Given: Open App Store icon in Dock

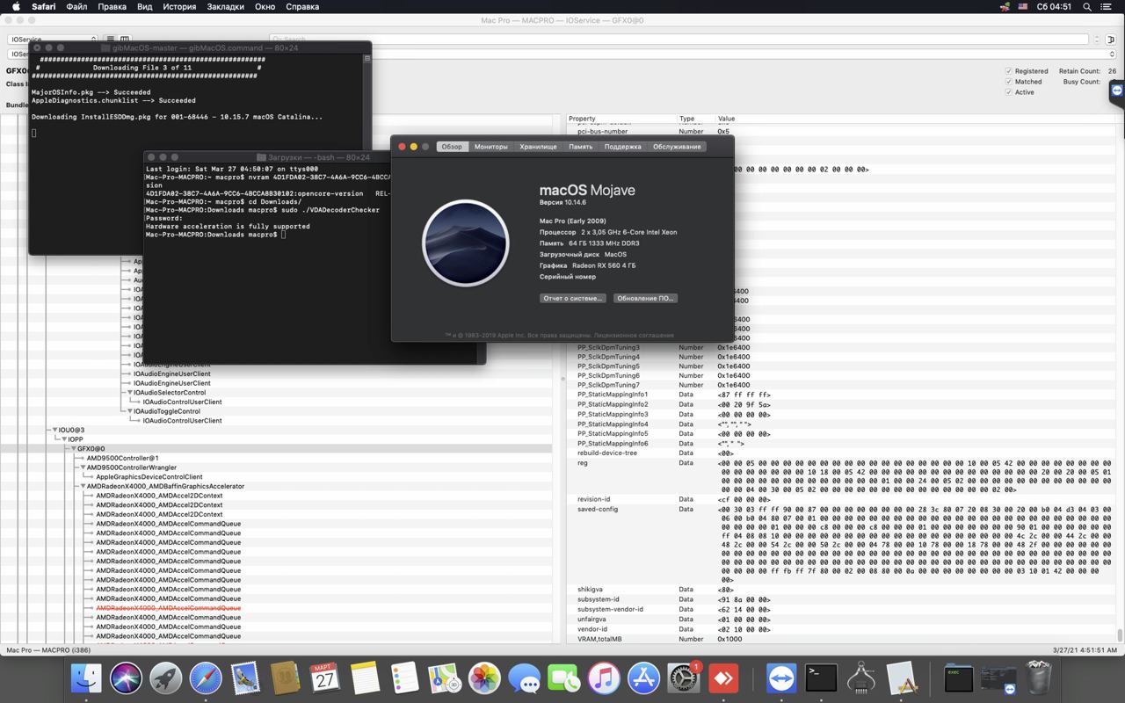Looking at the screenshot, I should [643, 678].
